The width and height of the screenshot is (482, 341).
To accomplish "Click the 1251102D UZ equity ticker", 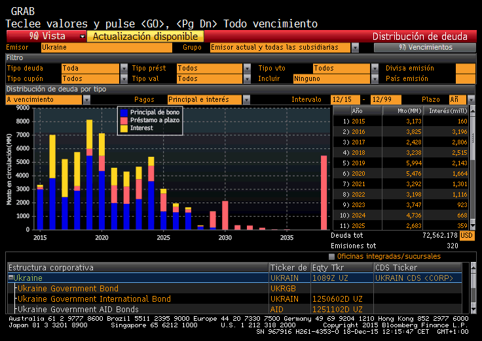I will (x=337, y=310).
